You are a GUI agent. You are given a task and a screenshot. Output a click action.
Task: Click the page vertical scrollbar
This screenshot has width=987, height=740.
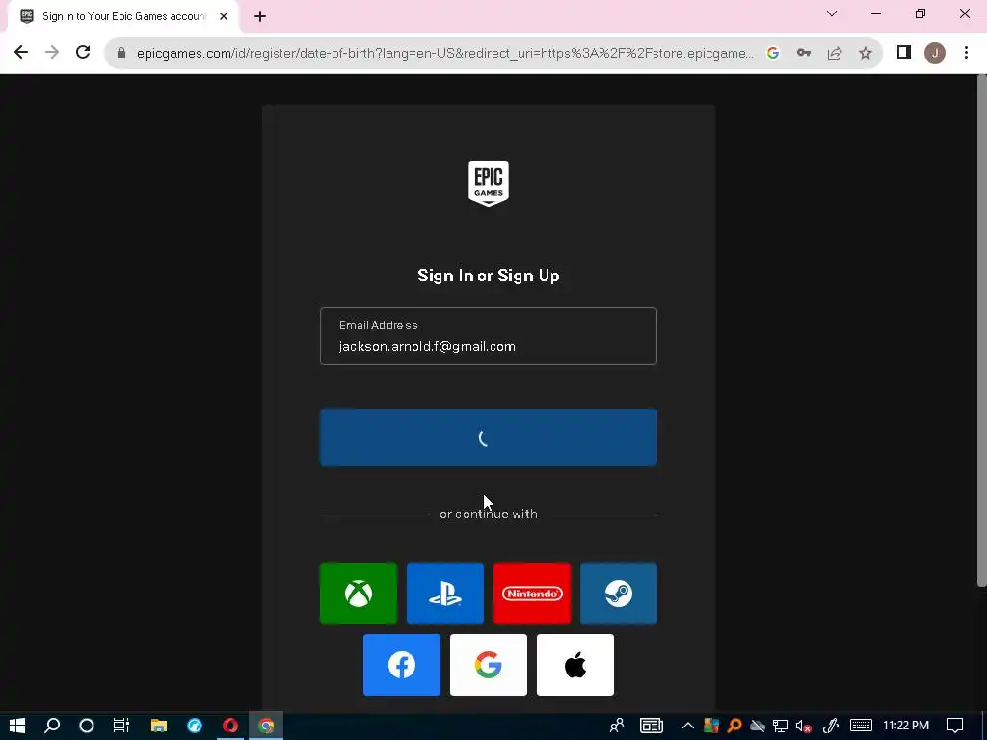point(981,331)
